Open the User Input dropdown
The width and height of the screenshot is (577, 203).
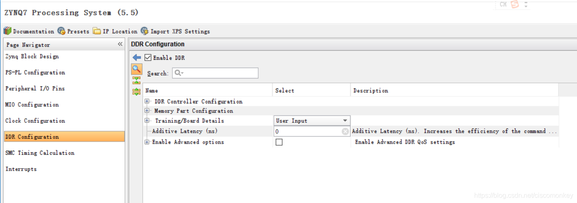click(311, 121)
